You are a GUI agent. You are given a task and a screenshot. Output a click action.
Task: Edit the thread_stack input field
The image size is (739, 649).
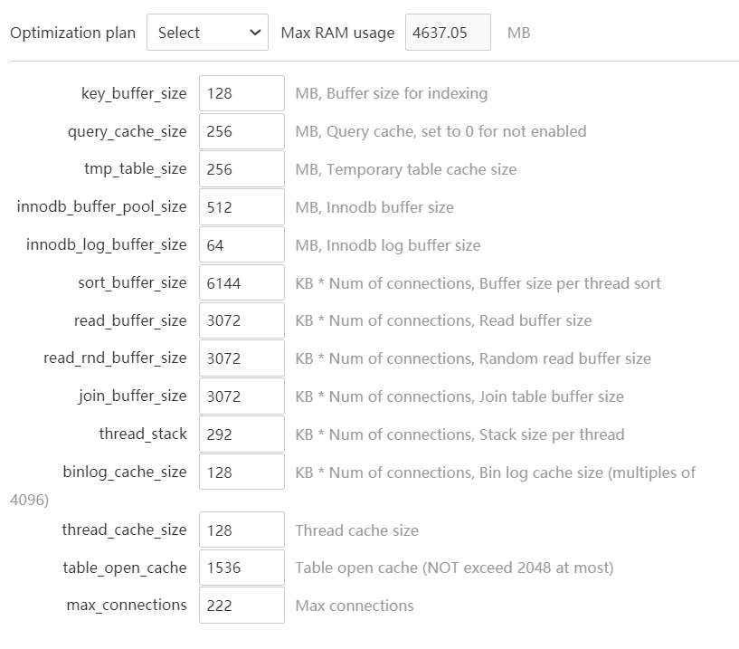coord(242,434)
